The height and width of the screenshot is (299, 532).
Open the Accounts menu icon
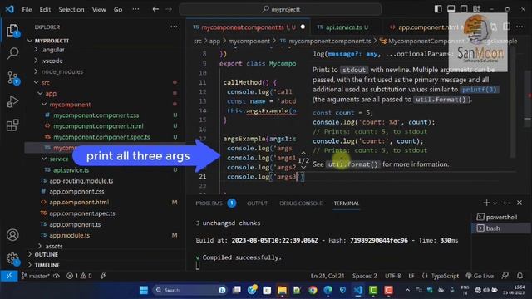click(12, 234)
